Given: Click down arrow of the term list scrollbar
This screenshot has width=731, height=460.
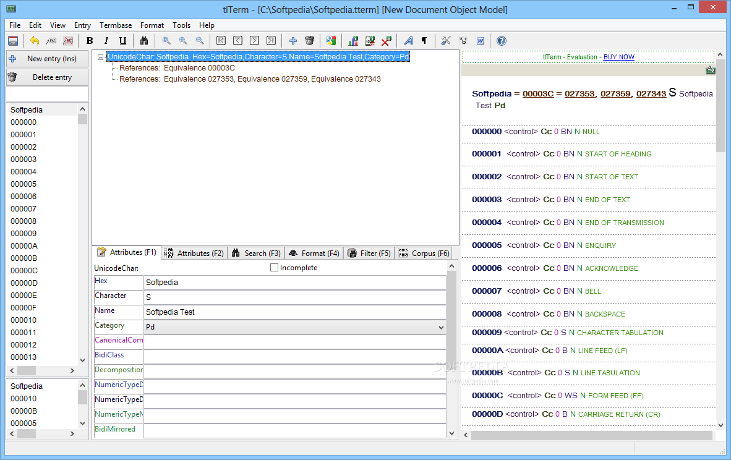Looking at the screenshot, I should tap(82, 360).
